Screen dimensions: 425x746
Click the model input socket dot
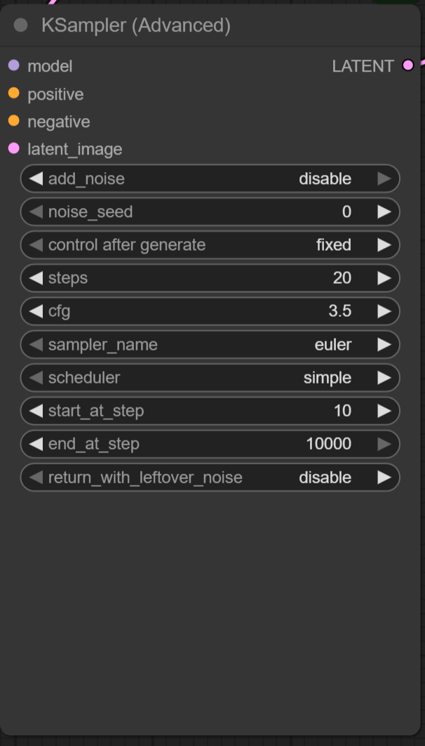13,66
